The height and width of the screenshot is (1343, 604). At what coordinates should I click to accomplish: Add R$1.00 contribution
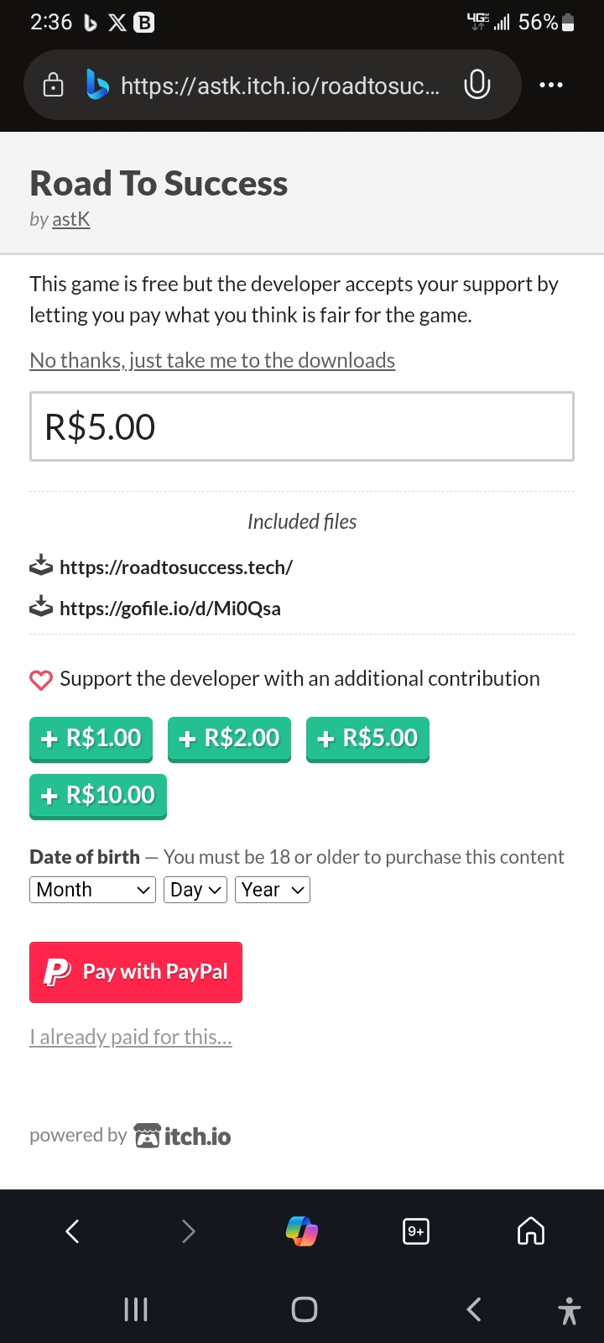coord(91,739)
